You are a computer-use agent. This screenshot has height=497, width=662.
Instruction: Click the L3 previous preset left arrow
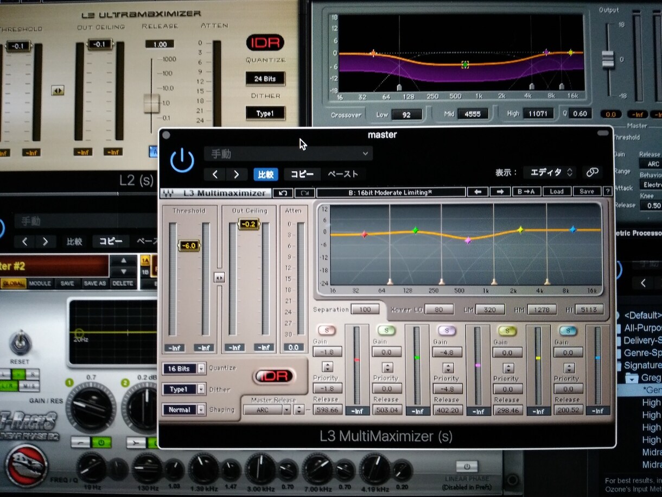[479, 192]
